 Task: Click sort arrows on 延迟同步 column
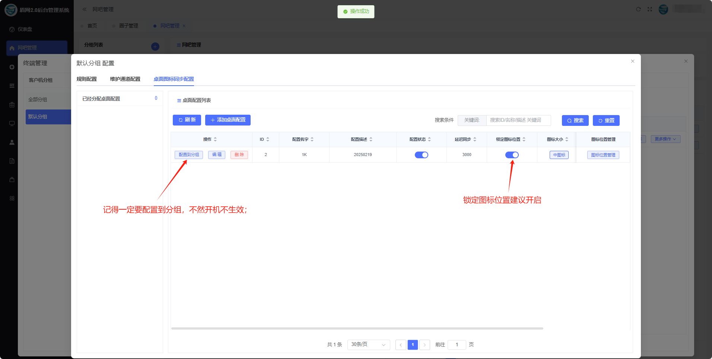[475, 139]
